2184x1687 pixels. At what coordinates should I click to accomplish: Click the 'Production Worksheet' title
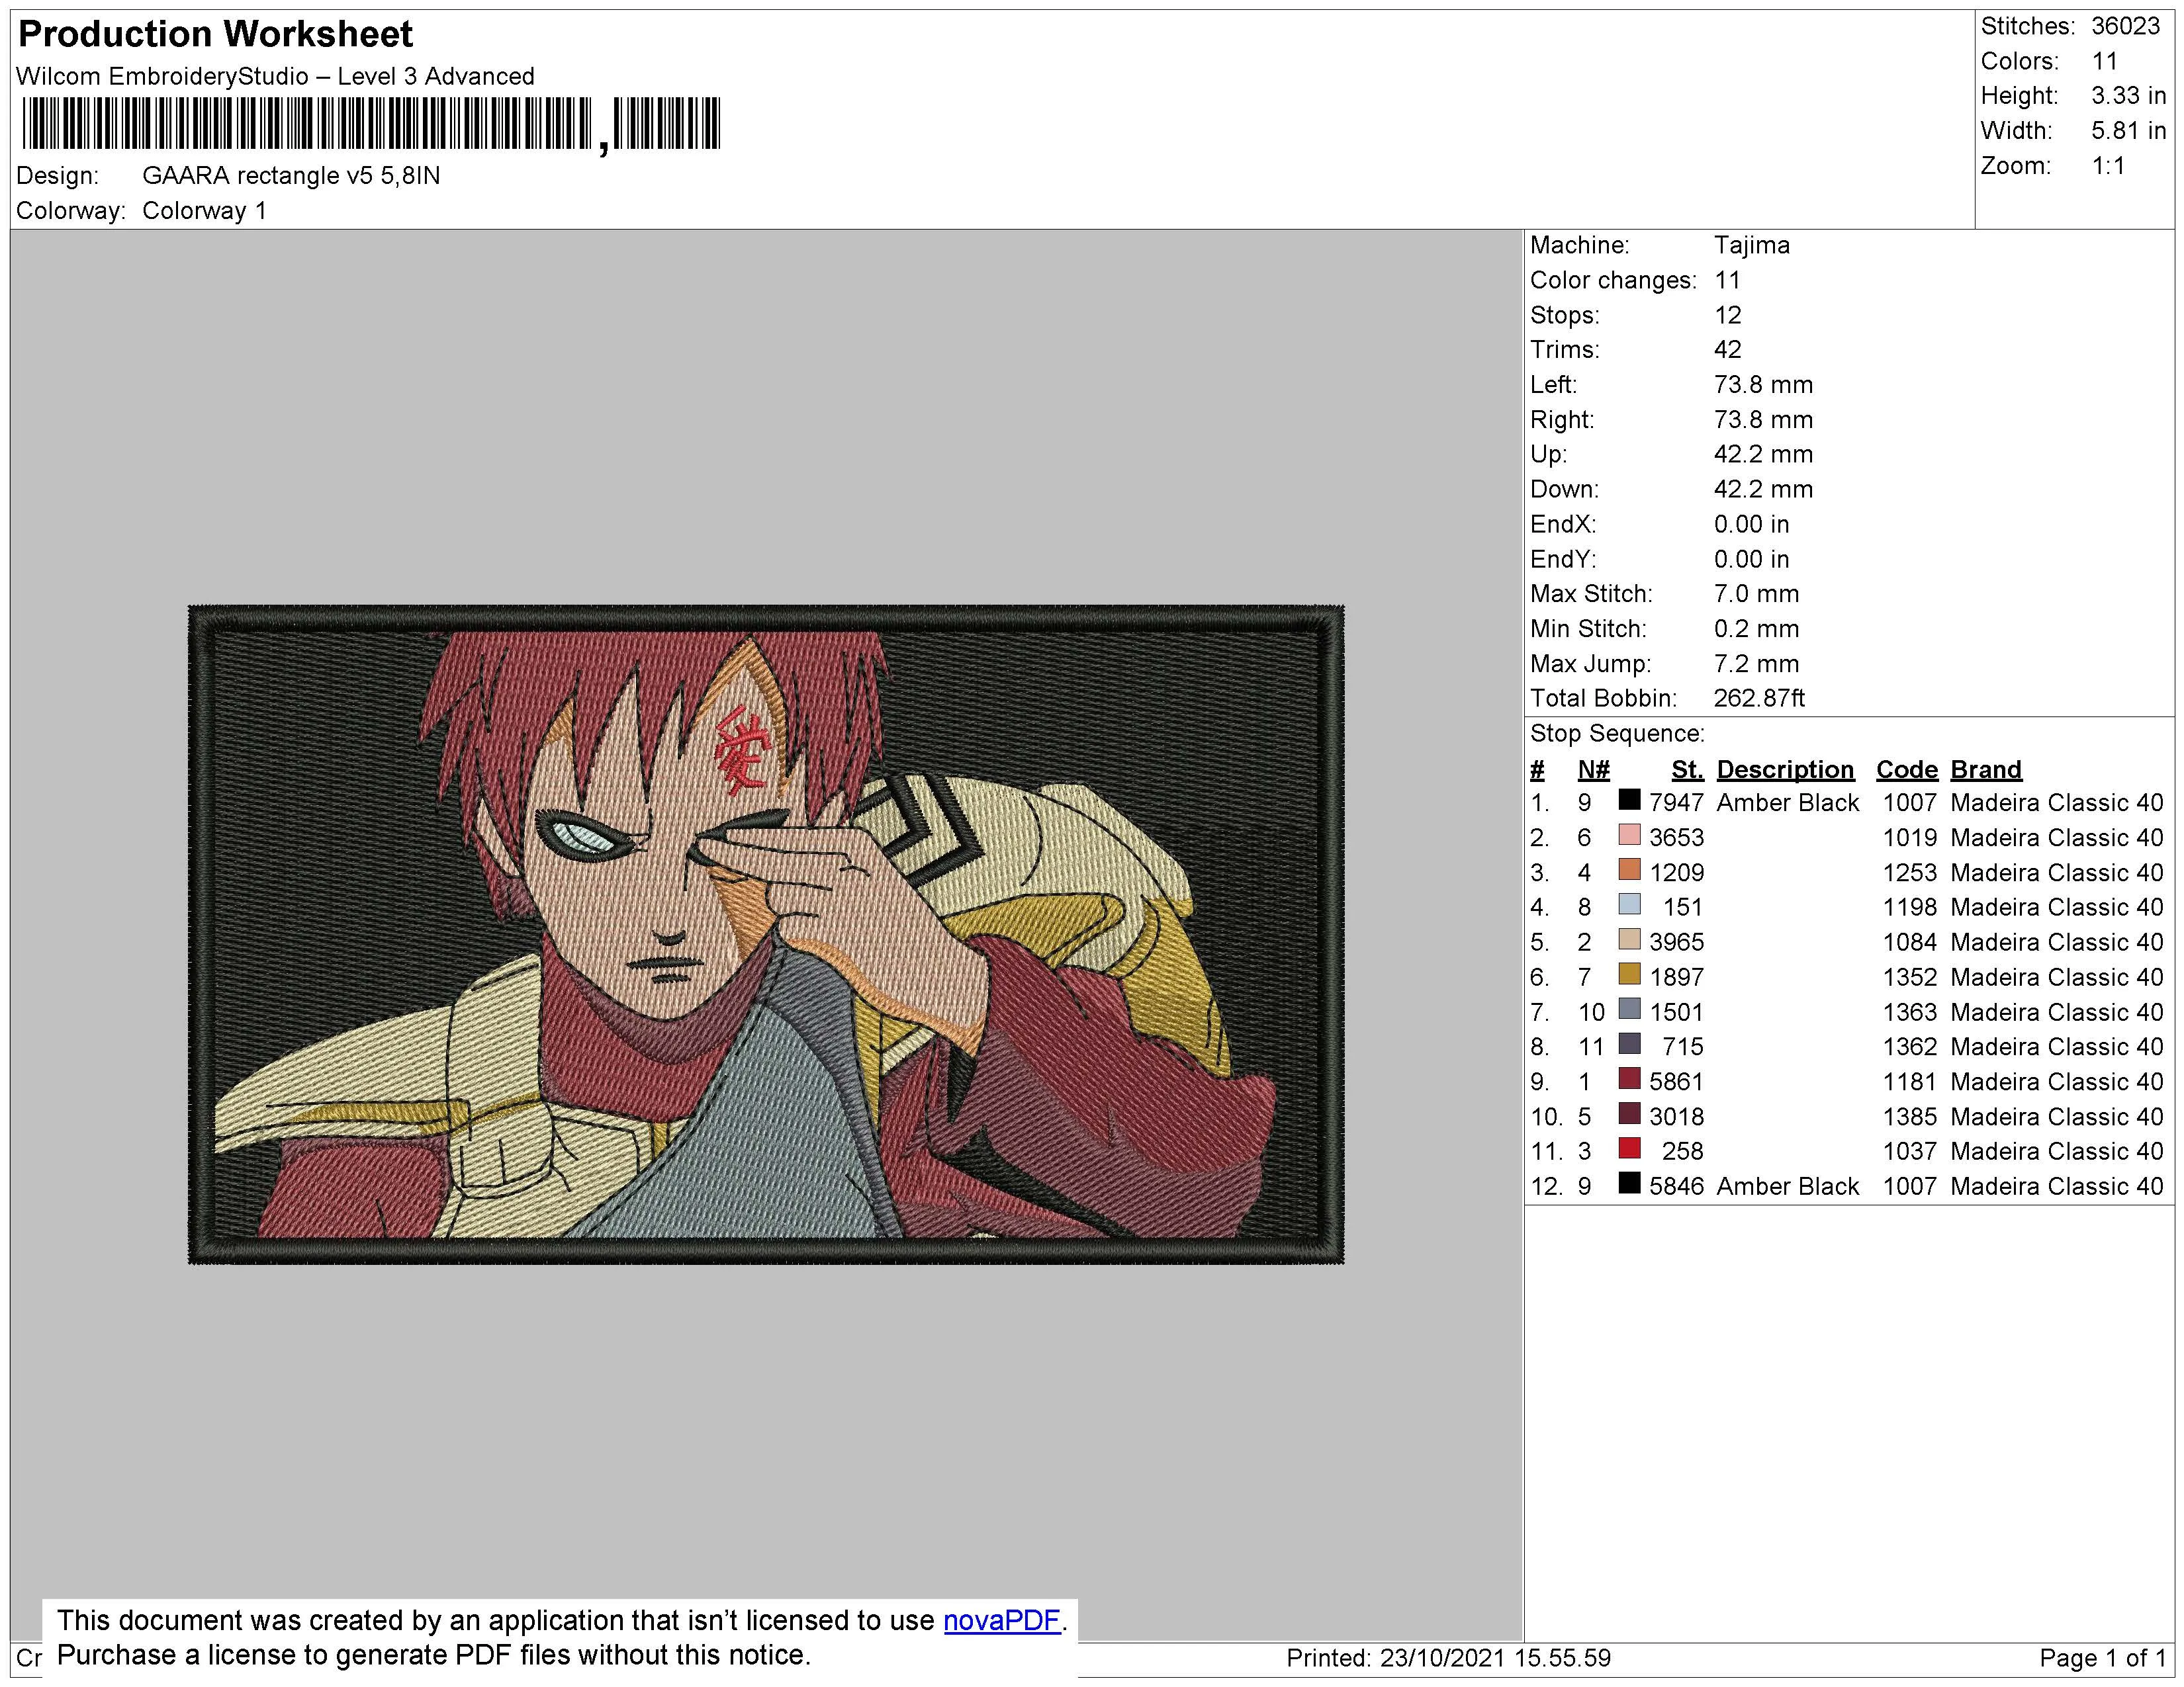(x=215, y=34)
